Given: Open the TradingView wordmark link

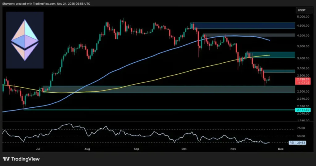Looking at the screenshot, I should (25, 159).
